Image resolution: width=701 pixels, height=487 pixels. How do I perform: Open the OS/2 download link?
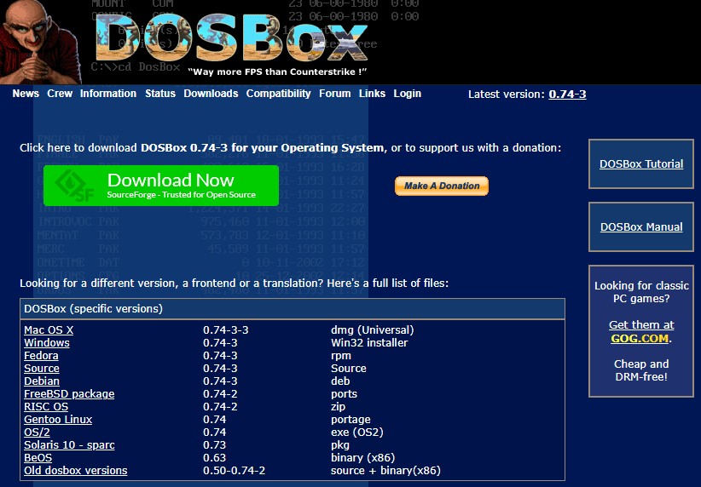[38, 433]
